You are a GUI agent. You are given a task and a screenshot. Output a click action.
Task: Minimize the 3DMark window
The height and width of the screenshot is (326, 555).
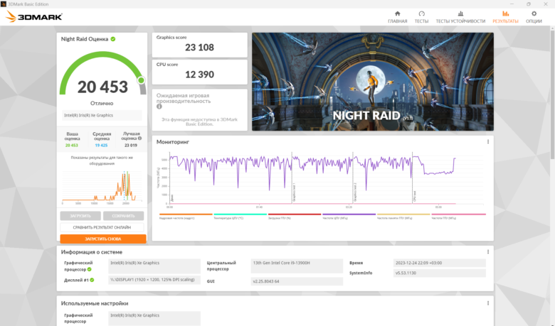pos(512,4)
